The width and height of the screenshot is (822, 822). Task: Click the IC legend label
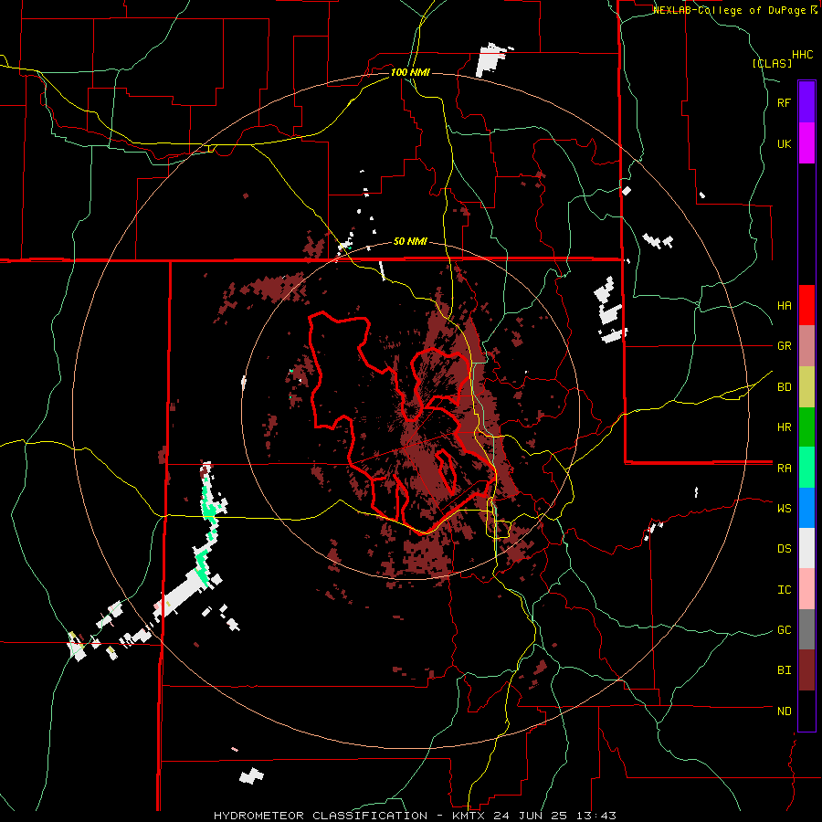coord(784,590)
